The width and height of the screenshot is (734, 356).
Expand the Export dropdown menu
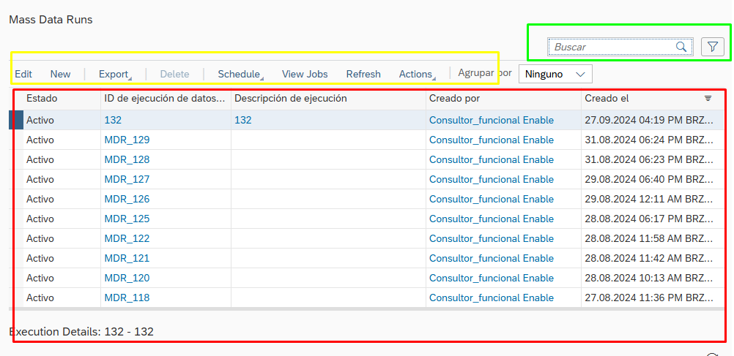pyautogui.click(x=114, y=74)
